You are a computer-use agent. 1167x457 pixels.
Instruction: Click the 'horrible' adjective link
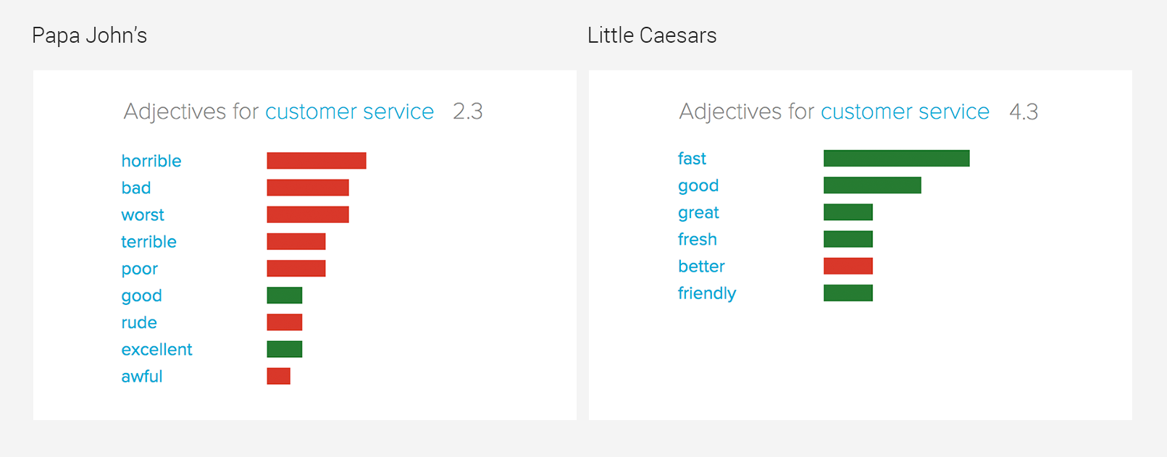[x=151, y=161]
